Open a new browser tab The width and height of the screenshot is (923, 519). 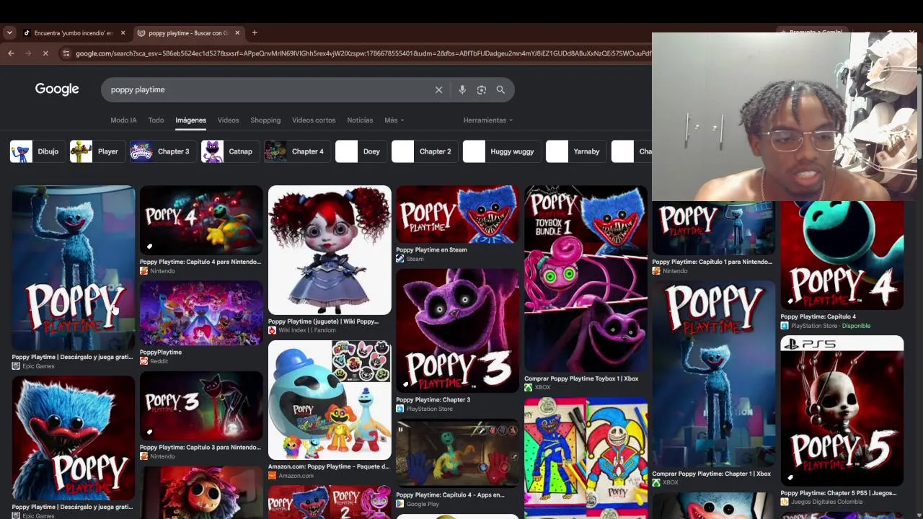(255, 32)
